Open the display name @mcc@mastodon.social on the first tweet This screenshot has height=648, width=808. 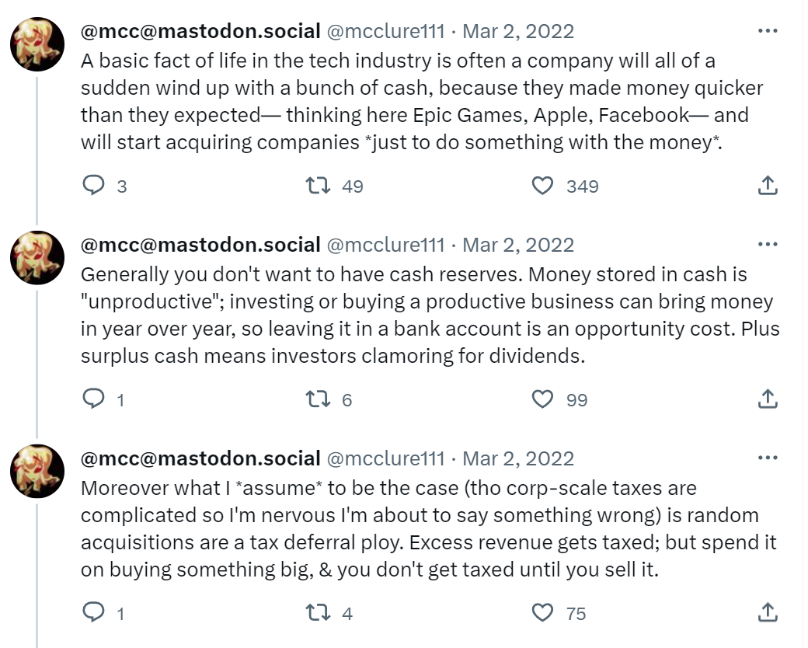click(200, 31)
